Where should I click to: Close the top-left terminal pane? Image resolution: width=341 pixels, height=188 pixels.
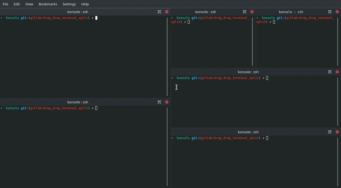pyautogui.click(x=167, y=12)
